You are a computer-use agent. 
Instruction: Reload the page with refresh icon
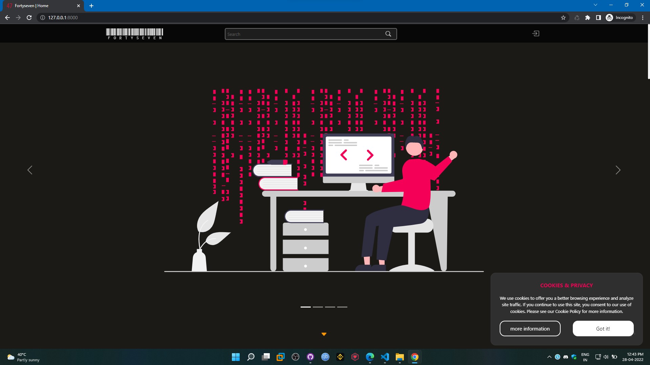29,18
